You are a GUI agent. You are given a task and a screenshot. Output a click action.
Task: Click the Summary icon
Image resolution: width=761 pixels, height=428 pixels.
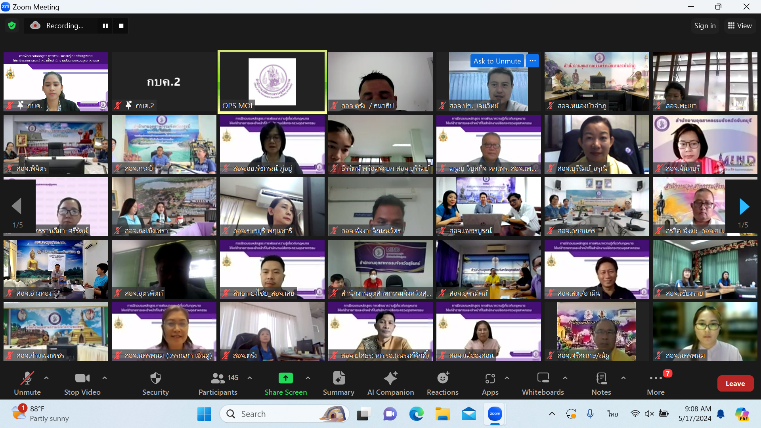338,378
